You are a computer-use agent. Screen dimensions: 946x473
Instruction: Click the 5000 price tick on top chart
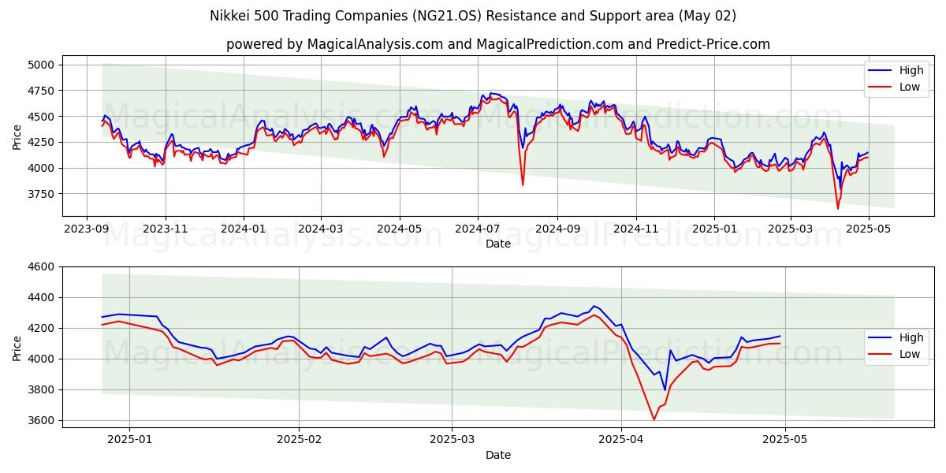42,65
